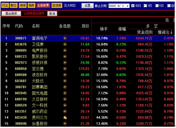Image resolution: width=176 pixels, height=128 pixels.
Task: Sort by 增减仓 column header
Action: coord(165,32)
